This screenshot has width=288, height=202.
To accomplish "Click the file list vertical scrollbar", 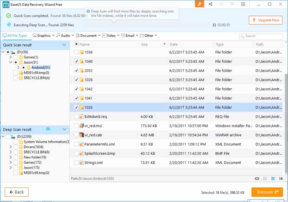I will [286, 123].
